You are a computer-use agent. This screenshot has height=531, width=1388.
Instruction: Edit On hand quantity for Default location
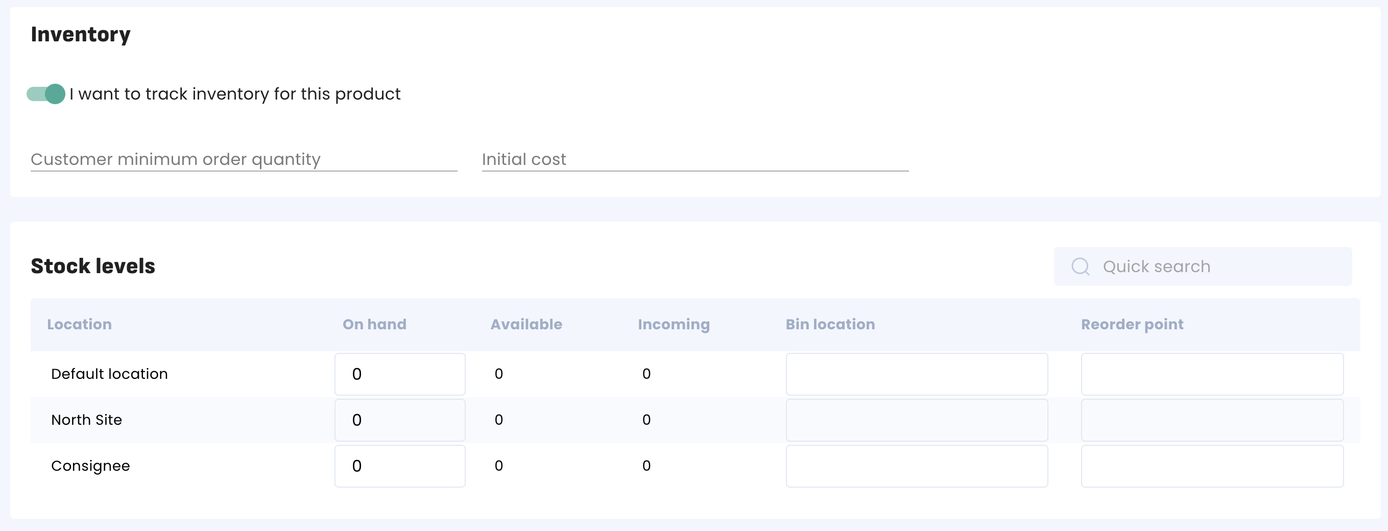[399, 374]
